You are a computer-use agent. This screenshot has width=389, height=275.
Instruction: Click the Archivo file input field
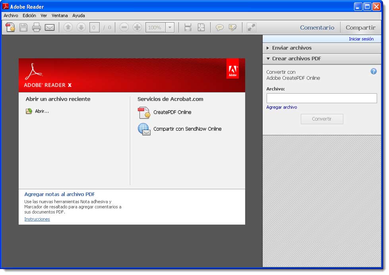point(321,98)
